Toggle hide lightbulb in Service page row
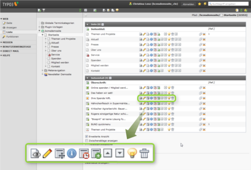The image size is (251, 170). (x=169, y=55)
